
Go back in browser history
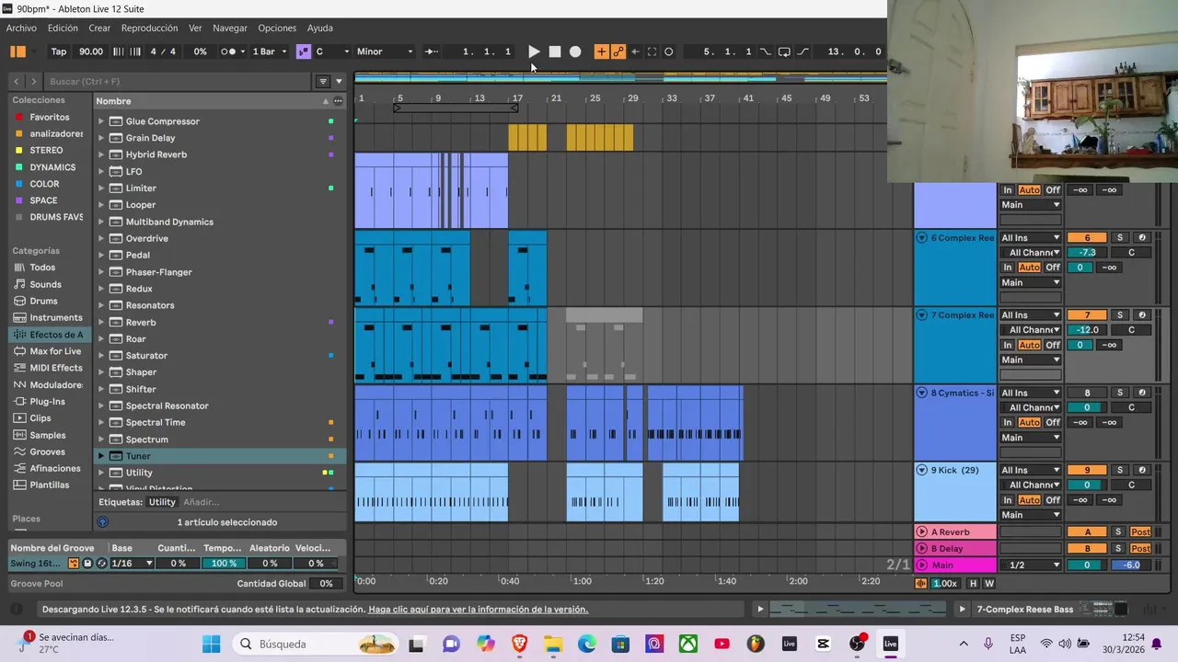pyautogui.click(x=17, y=81)
